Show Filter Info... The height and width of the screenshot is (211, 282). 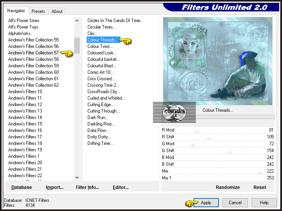pos(87,187)
